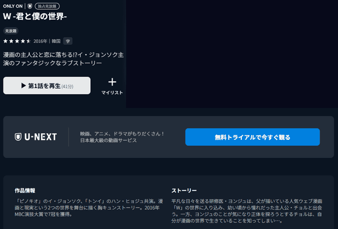This screenshot has height=229, width=338.
Task: Click the tagline starting 漫画の主人公と恋に落ちる
Action: click(63, 59)
